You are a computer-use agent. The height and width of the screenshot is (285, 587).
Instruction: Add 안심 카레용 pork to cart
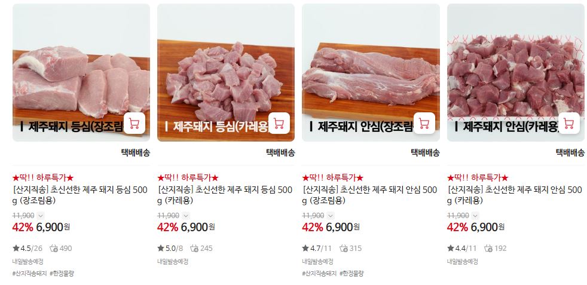569,123
